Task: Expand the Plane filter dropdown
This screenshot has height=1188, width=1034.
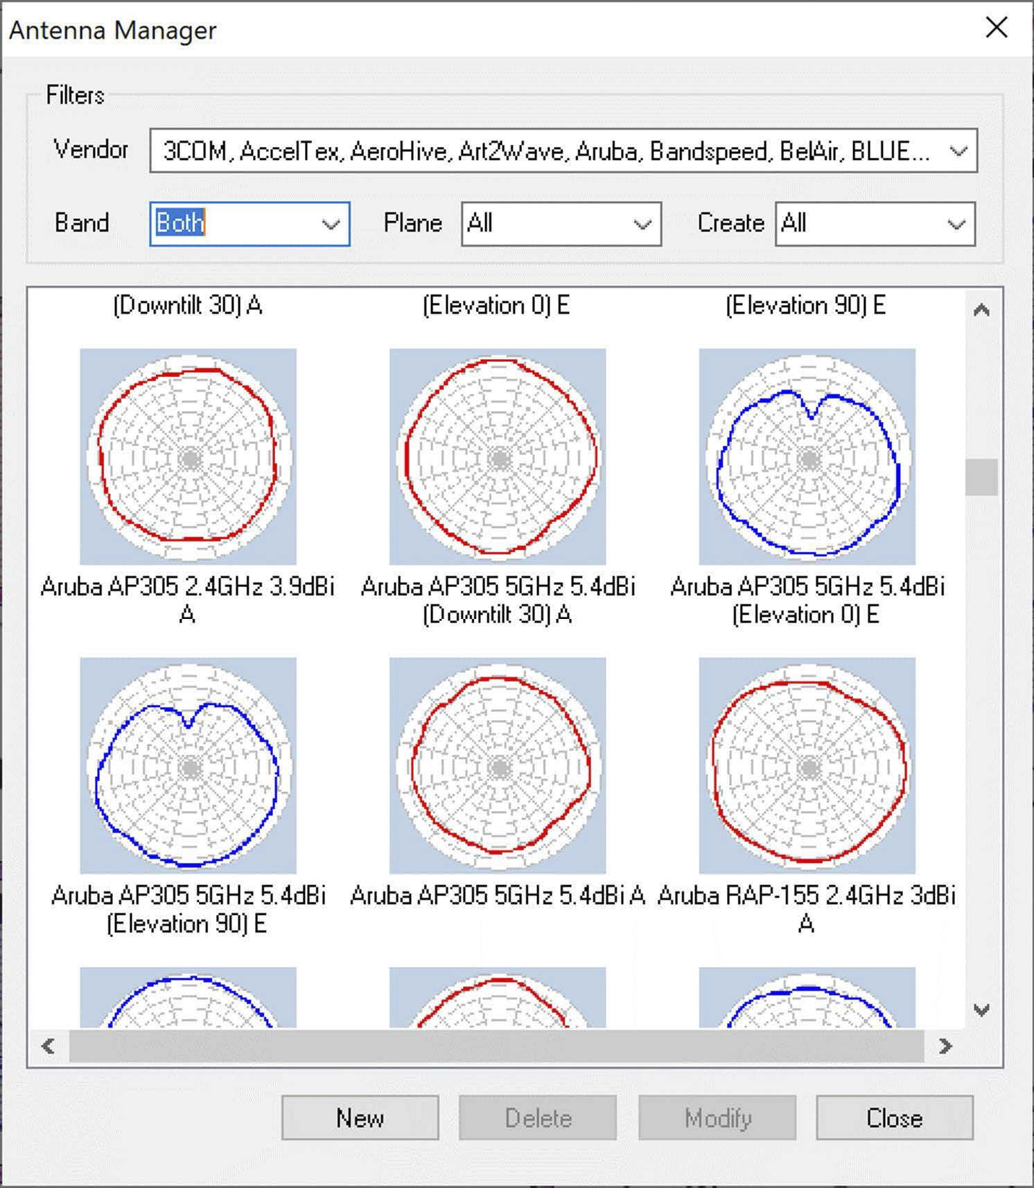Action: pos(561,223)
